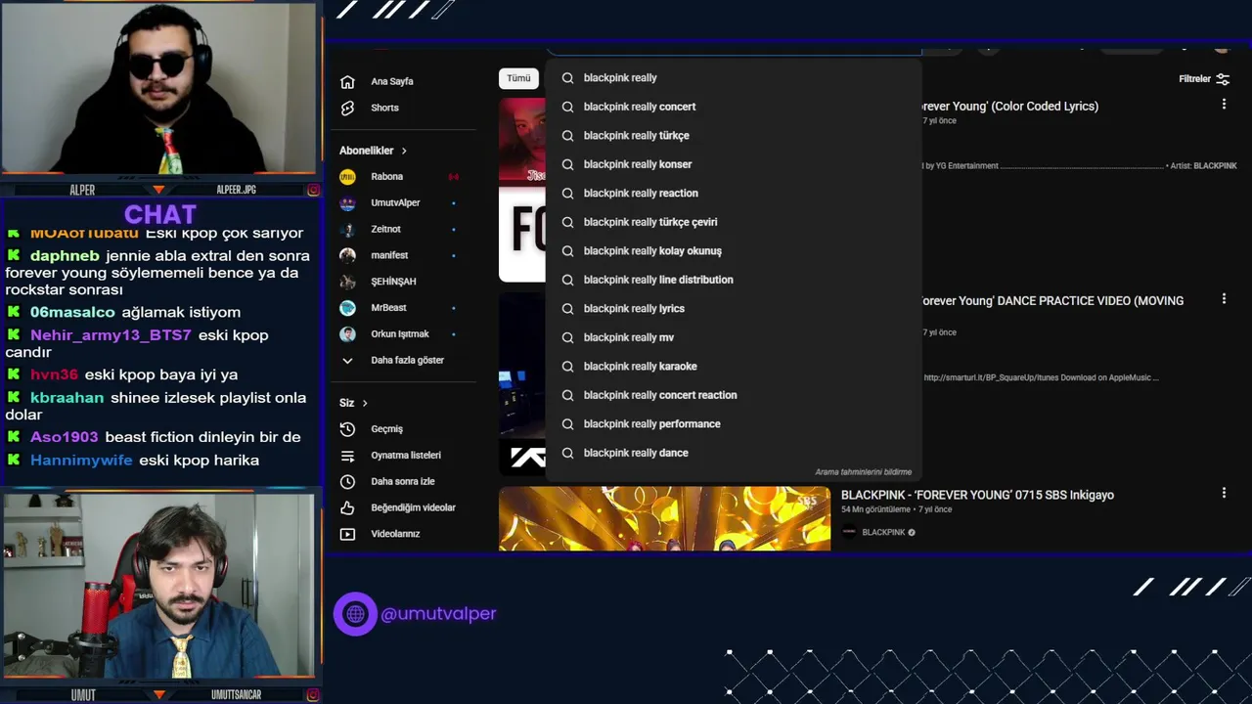Screen dimensions: 1252x704
Task: Open MrBeast channel avatar
Action: click(347, 308)
